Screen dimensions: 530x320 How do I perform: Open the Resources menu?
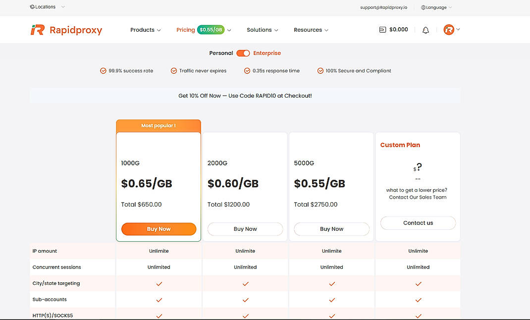pyautogui.click(x=308, y=30)
